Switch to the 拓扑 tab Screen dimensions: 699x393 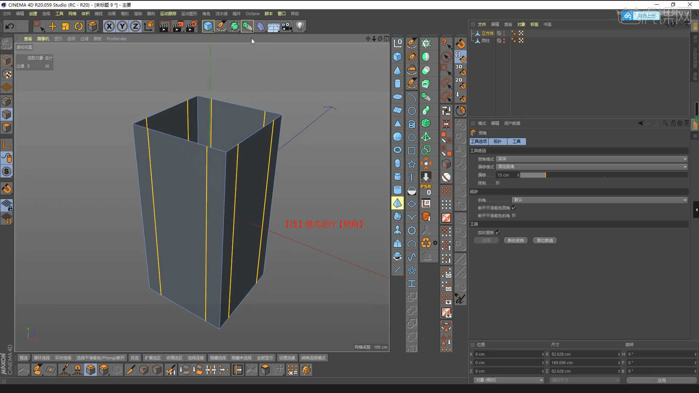tap(497, 141)
